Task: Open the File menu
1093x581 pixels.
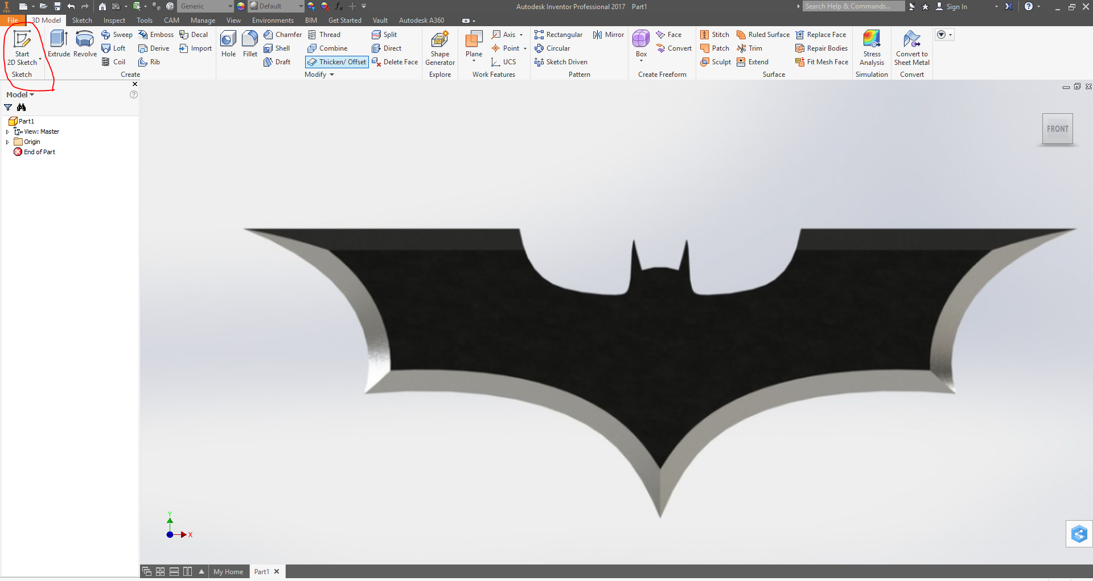Action: pyautogui.click(x=13, y=20)
